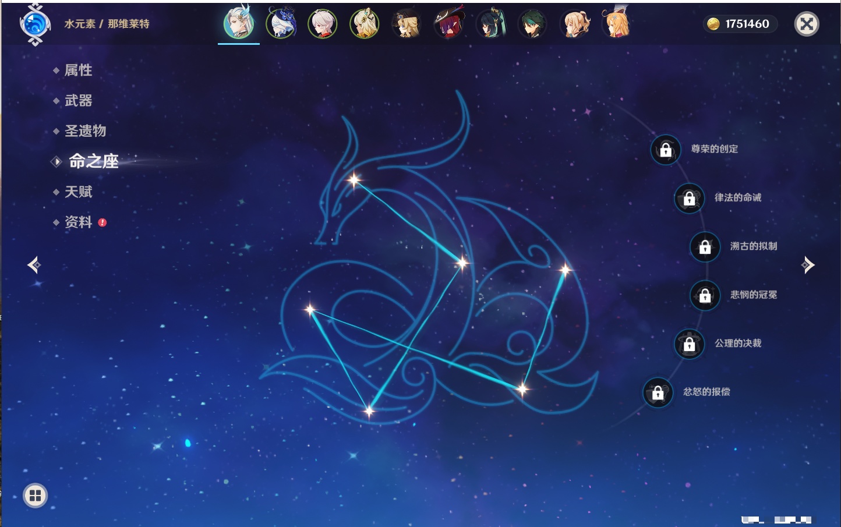Switch to Navia's portrait with dark hat
The image size is (841, 527).
click(407, 24)
